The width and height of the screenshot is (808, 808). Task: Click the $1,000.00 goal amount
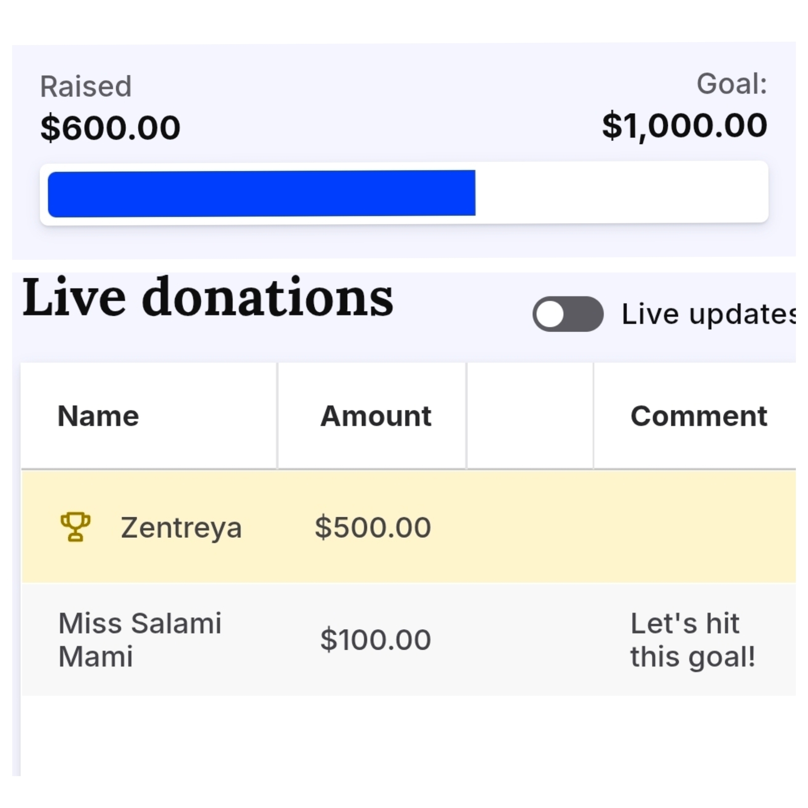[684, 125]
